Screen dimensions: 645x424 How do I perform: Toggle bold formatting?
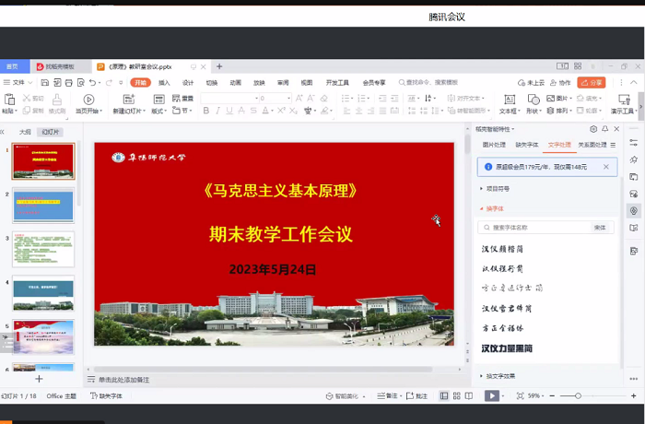pos(205,111)
